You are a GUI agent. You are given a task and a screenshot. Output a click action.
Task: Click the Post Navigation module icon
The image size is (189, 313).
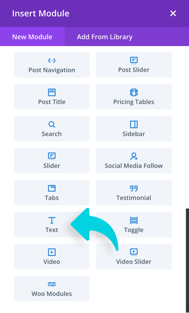point(52,61)
